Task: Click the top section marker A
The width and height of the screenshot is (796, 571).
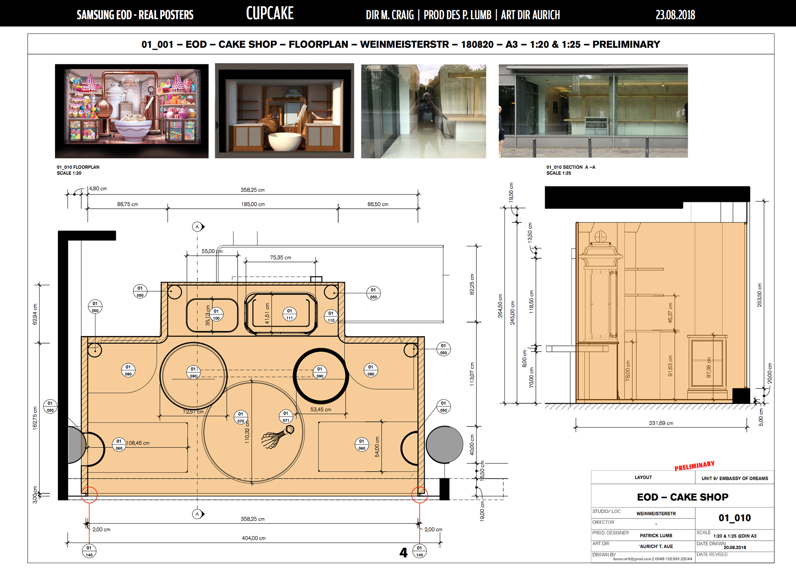Action: click(x=197, y=227)
